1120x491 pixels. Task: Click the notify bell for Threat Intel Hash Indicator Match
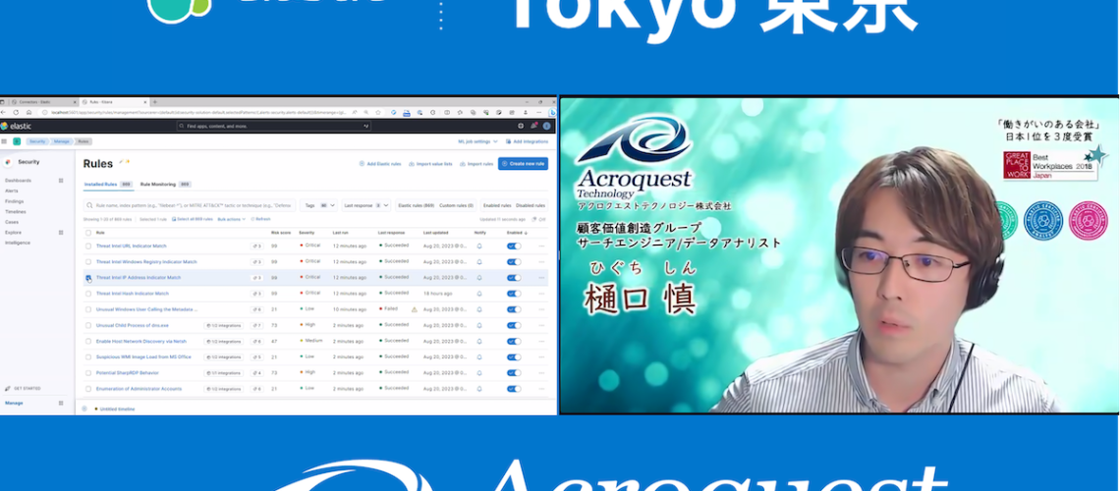coord(479,294)
